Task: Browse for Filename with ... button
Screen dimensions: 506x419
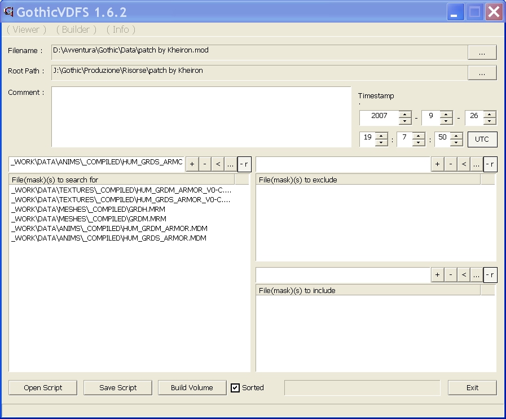Action: tap(482, 53)
